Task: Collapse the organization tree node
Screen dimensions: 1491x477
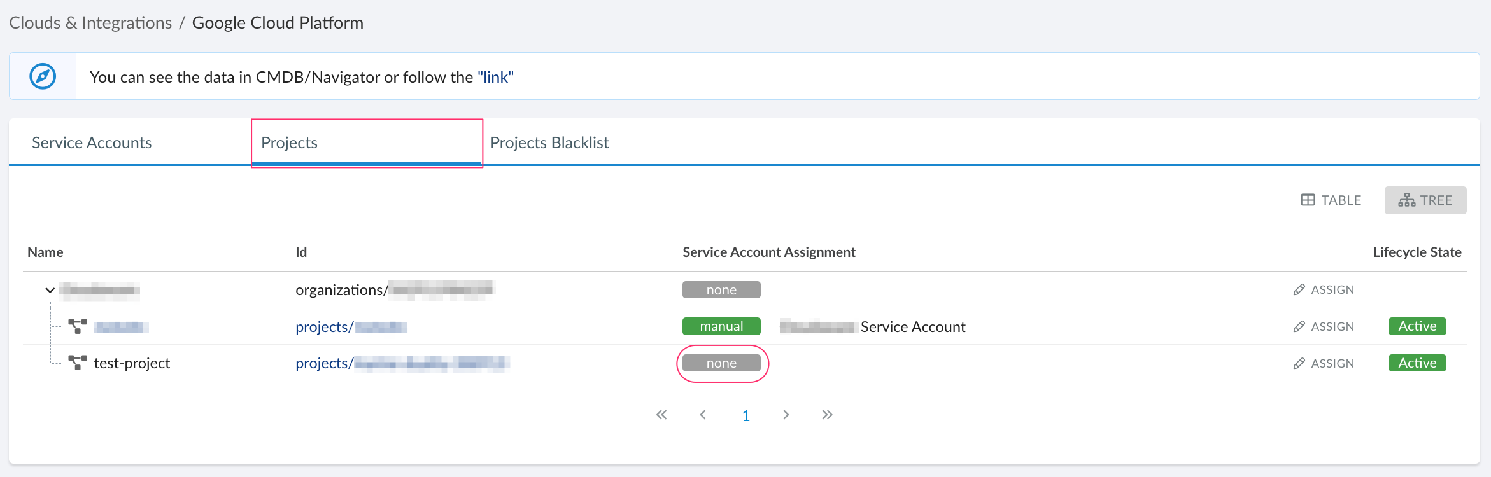Action: point(50,290)
